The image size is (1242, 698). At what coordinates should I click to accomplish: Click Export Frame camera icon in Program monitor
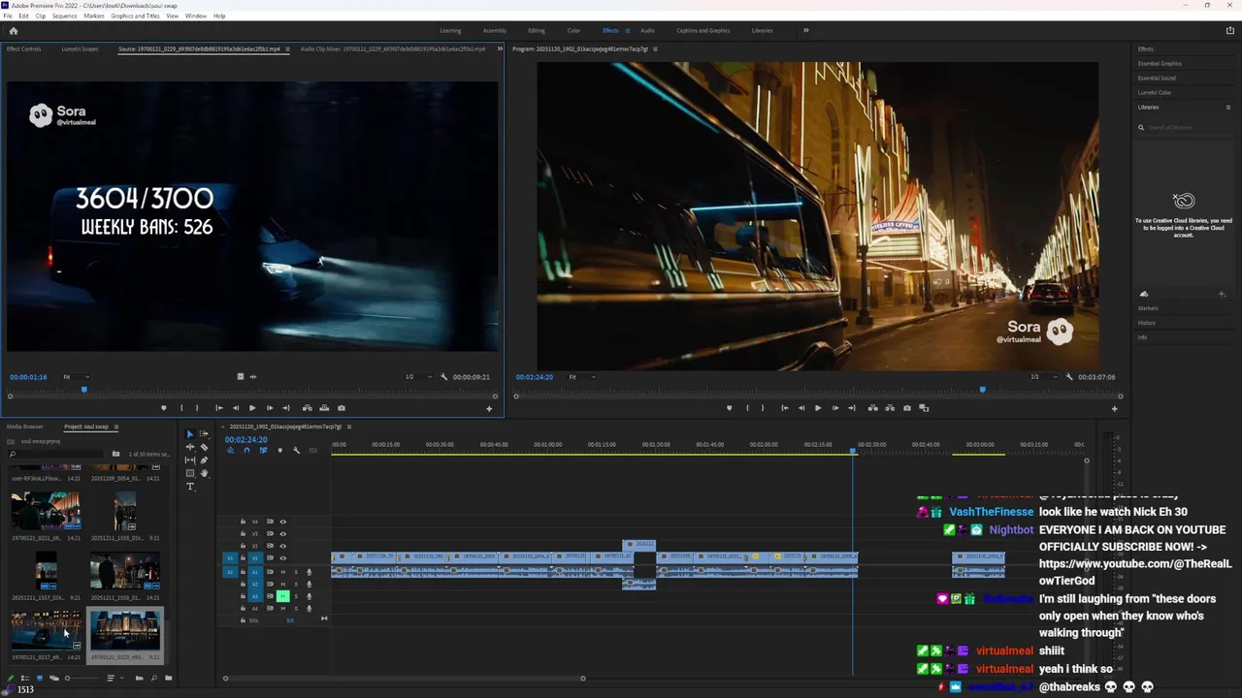coord(907,408)
